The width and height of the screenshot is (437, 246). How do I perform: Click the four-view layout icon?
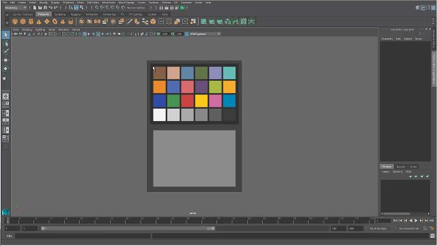5,105
